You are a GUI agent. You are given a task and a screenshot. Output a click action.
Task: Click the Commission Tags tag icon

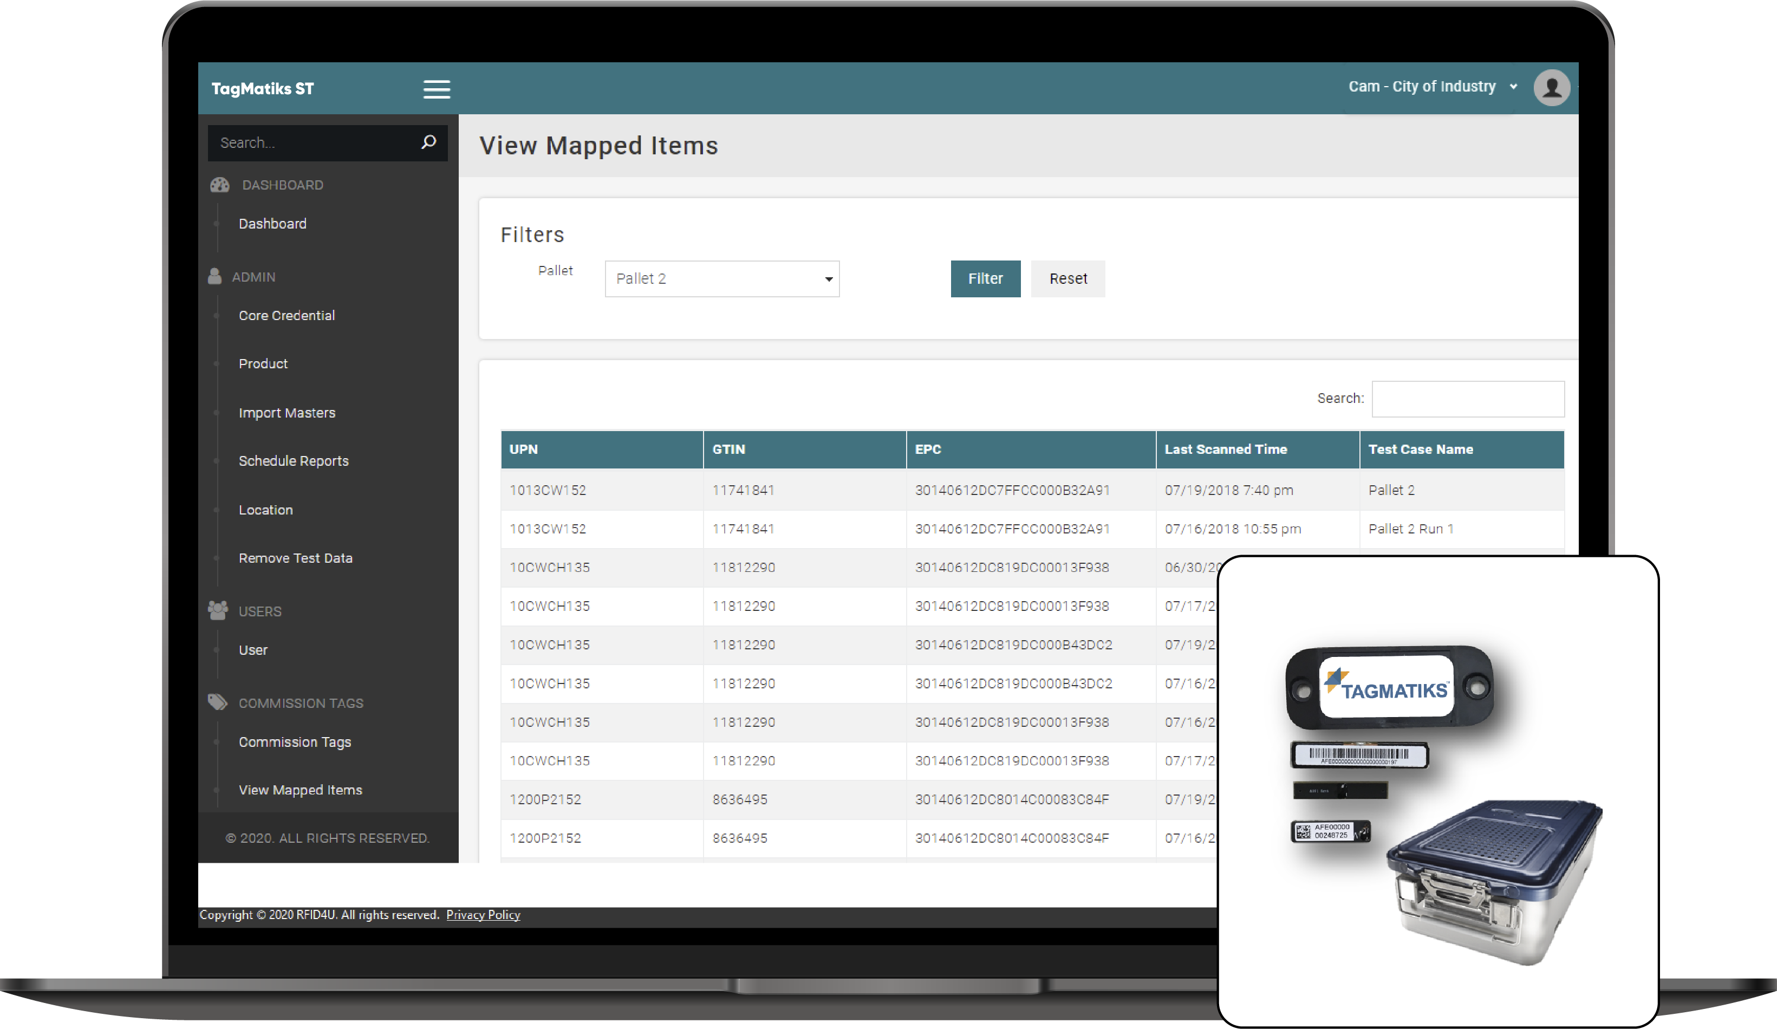(217, 702)
